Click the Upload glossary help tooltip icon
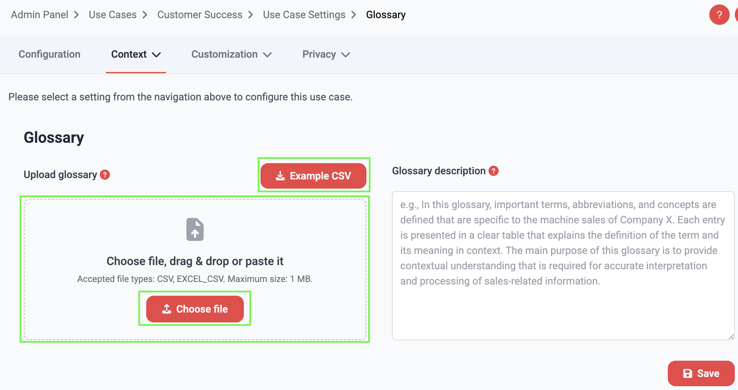Image resolution: width=738 pixels, height=390 pixels. (x=105, y=175)
